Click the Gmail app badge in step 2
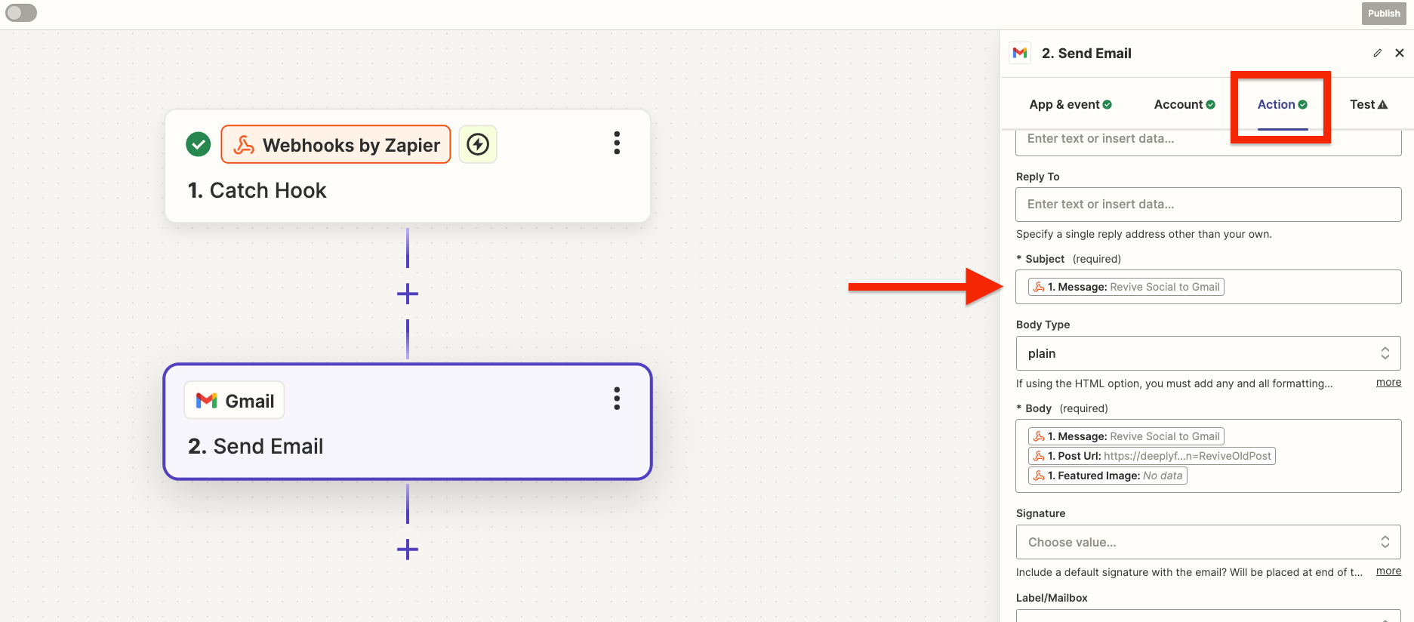1414x622 pixels. coord(235,401)
